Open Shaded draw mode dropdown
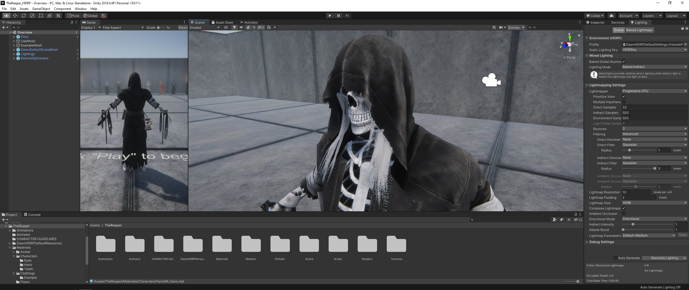The image size is (689, 290). point(205,27)
